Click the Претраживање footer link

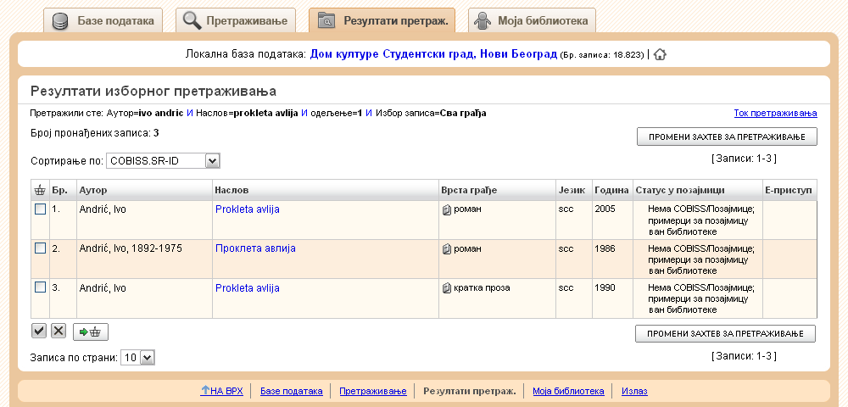tap(373, 391)
